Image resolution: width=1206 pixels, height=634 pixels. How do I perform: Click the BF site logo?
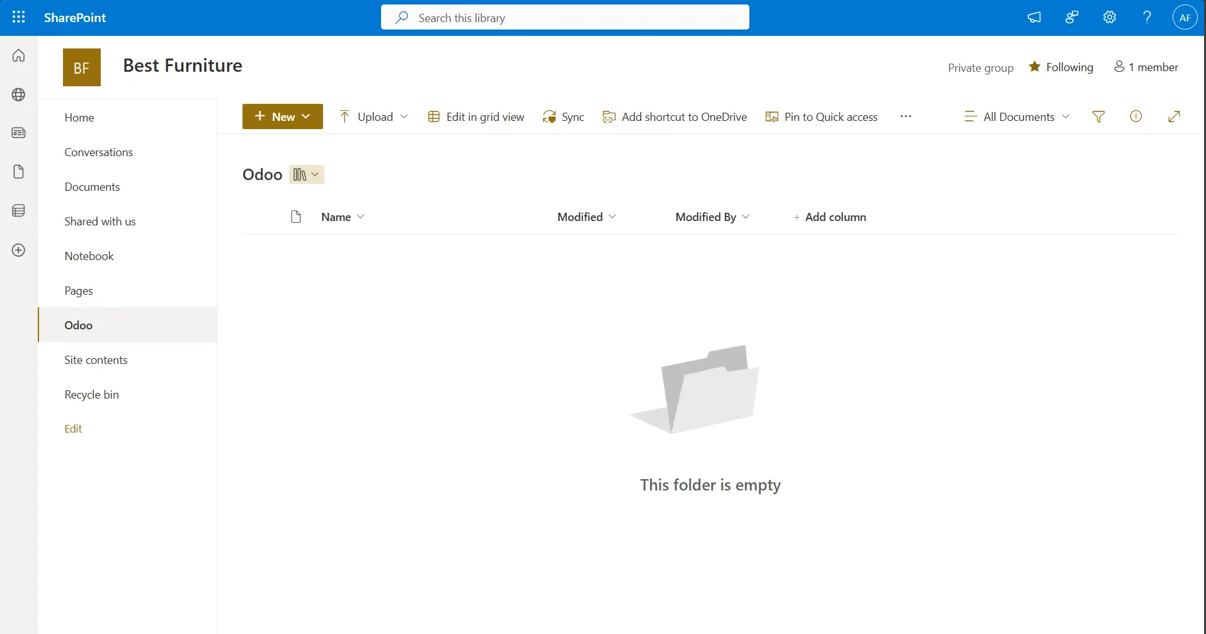tap(82, 67)
